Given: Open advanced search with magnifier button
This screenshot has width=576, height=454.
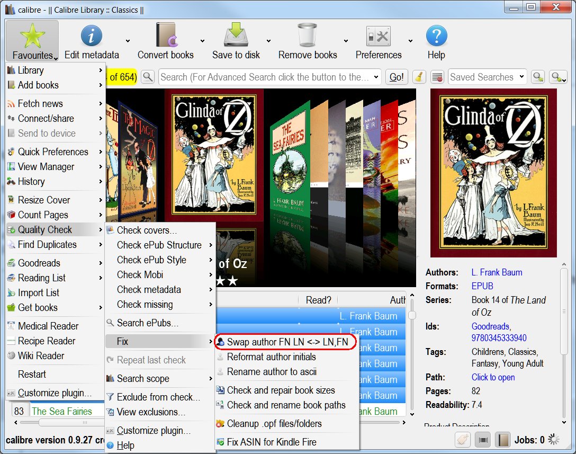Looking at the screenshot, I should coord(148,77).
